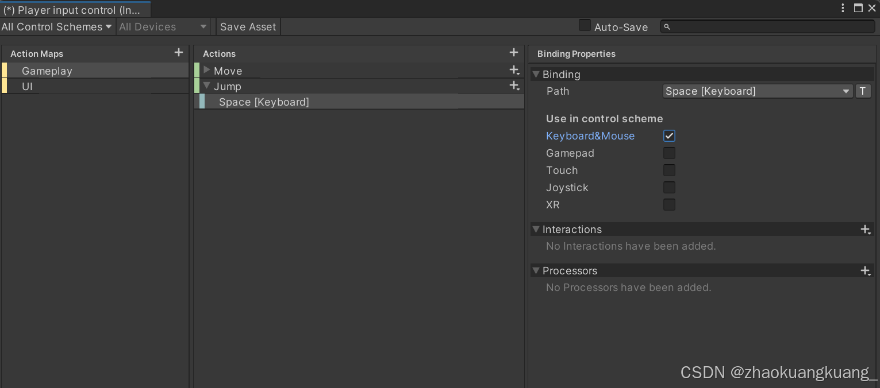The width and height of the screenshot is (880, 388).
Task: Select the Gameplay action map
Action: [47, 71]
